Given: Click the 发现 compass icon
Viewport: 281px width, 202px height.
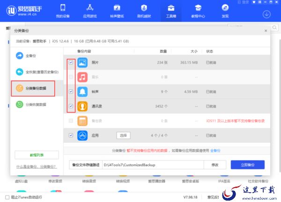Looking at the screenshot, I should pos(225,7).
